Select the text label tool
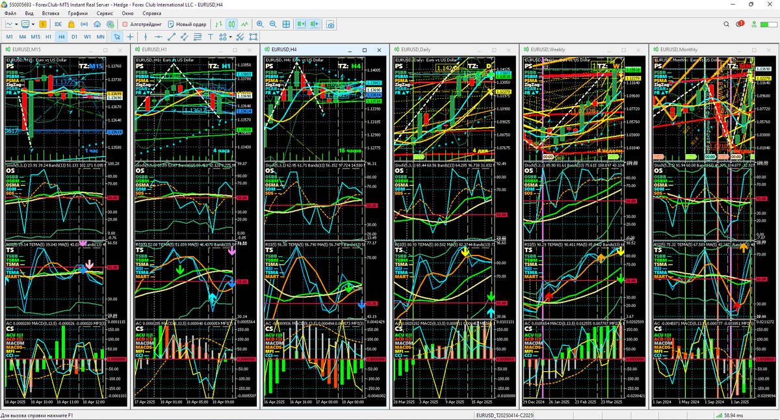This screenshot has width=780, height=420. pos(211,37)
